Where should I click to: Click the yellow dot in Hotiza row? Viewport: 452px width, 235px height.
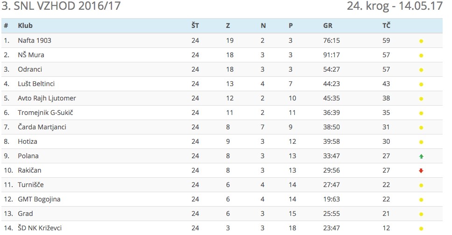(x=421, y=142)
